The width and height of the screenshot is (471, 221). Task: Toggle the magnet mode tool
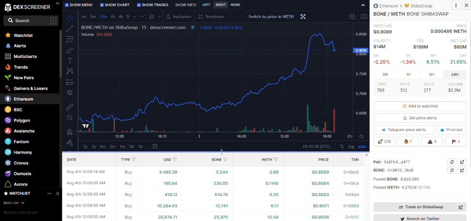coord(70,131)
